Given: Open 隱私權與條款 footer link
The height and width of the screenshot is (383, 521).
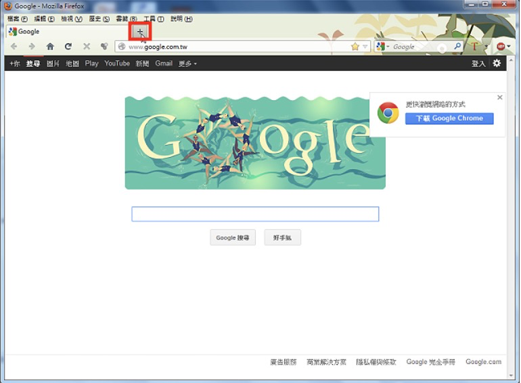Looking at the screenshot, I should [x=376, y=362].
